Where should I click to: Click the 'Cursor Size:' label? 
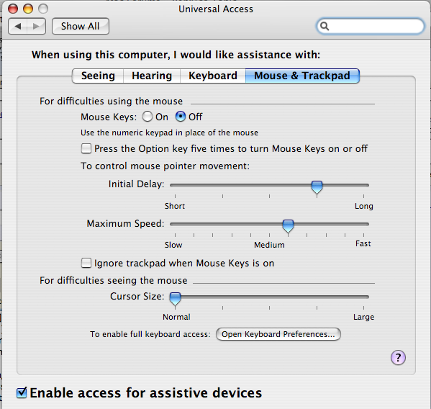[x=137, y=296]
